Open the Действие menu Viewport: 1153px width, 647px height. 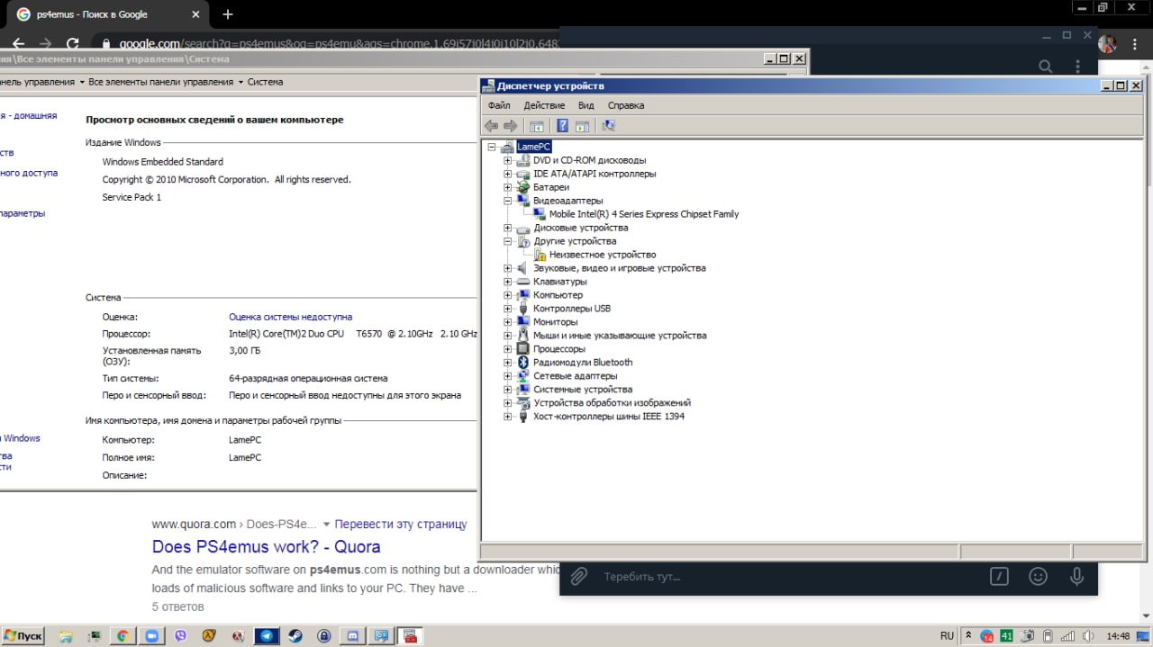click(x=544, y=105)
